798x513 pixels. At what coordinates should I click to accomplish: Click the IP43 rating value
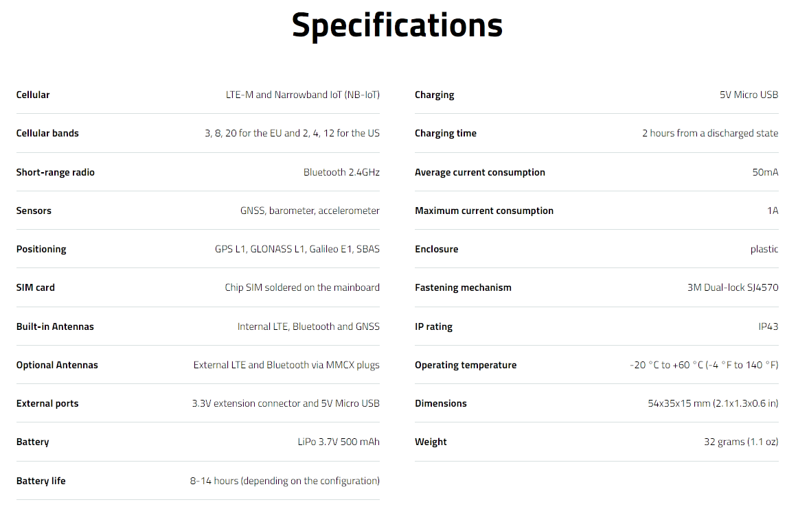[768, 326]
